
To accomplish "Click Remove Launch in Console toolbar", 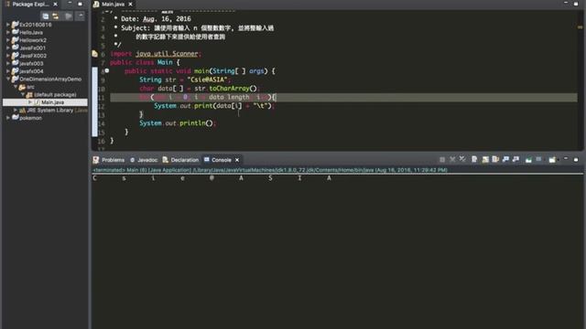I will point(452,160).
